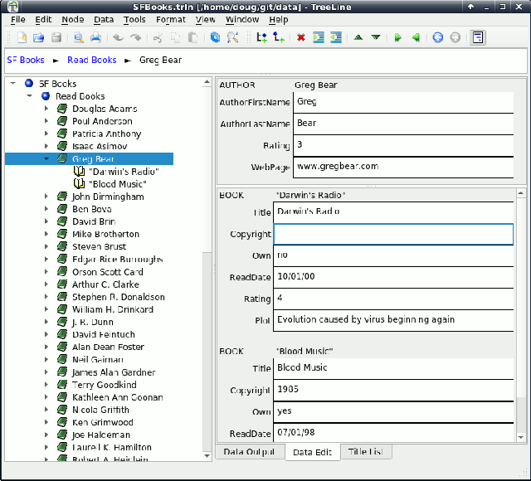
Task: Click the Add Child node icon
Action: (280, 37)
